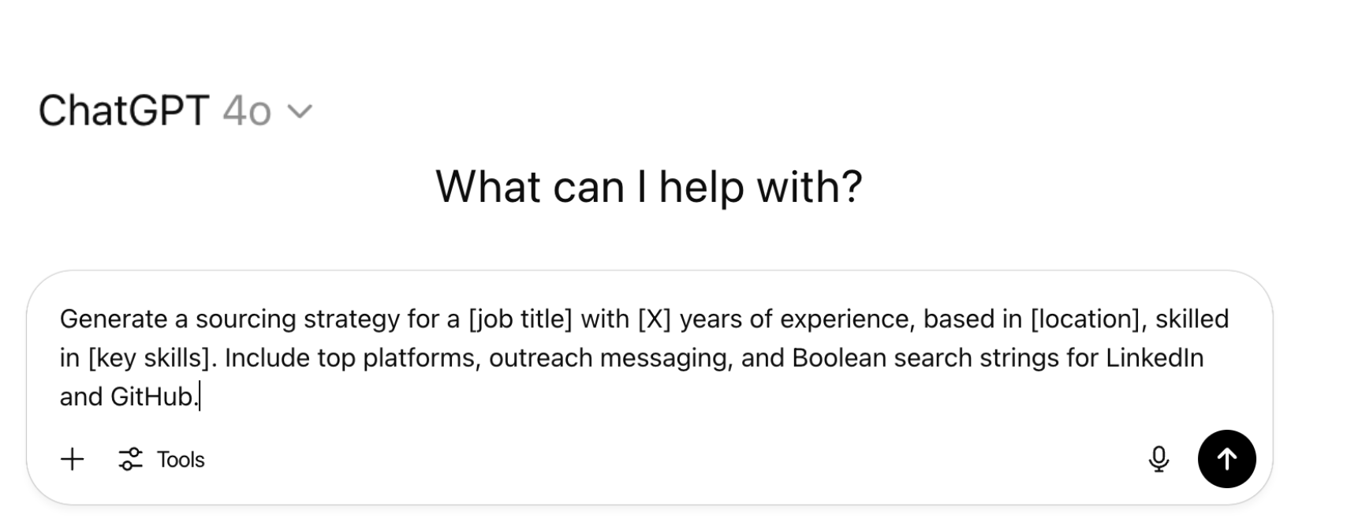Click the Tools sliders icon

point(130,459)
